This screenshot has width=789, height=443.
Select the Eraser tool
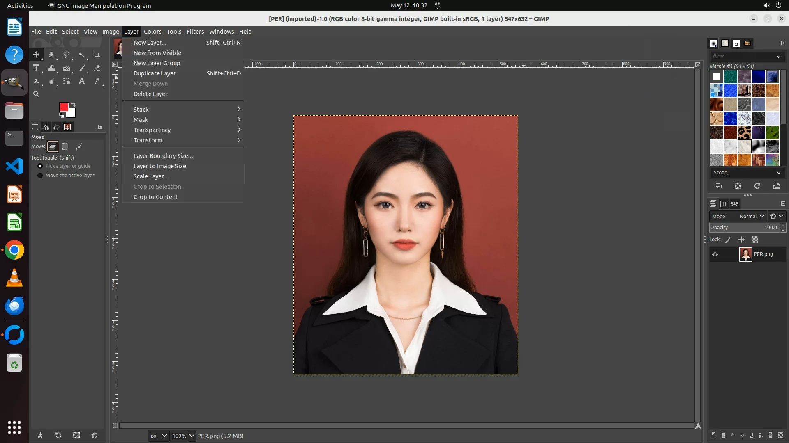[x=97, y=69]
